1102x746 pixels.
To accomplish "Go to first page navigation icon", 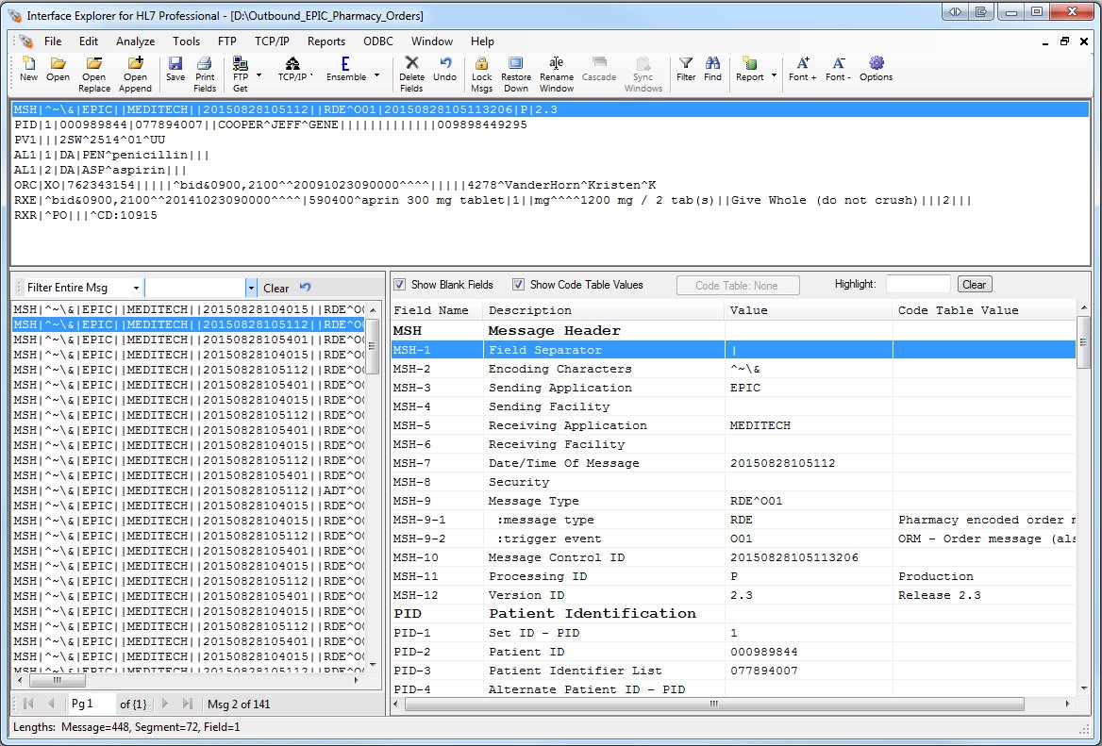I will point(29,704).
